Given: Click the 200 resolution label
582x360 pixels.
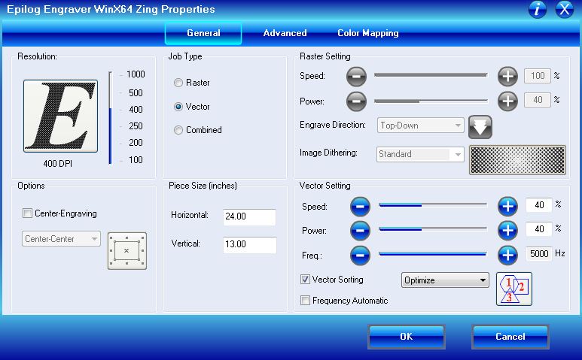Looking at the screenshot, I should (136, 143).
